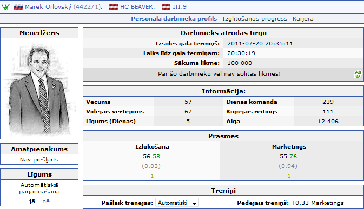Click the dropdown arrow beside Automātiski
364x209 pixels.
[x=194, y=203]
